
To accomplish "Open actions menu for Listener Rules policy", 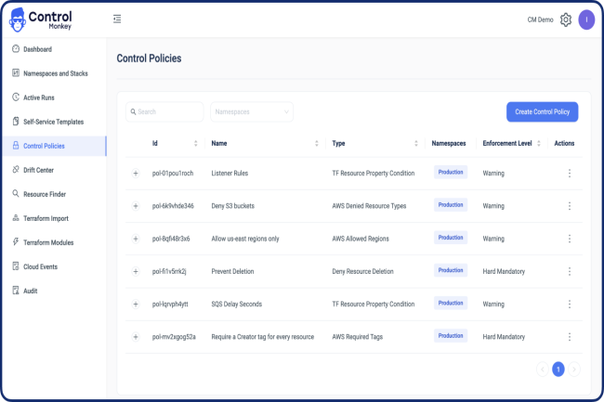I will (569, 173).
